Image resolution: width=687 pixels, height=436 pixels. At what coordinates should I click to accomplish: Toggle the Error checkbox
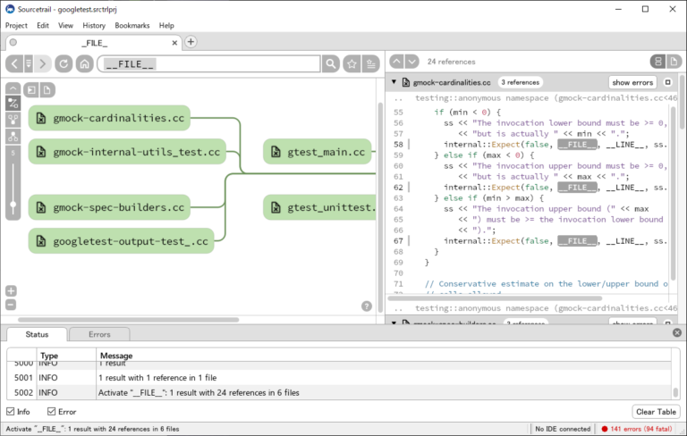[49, 412]
